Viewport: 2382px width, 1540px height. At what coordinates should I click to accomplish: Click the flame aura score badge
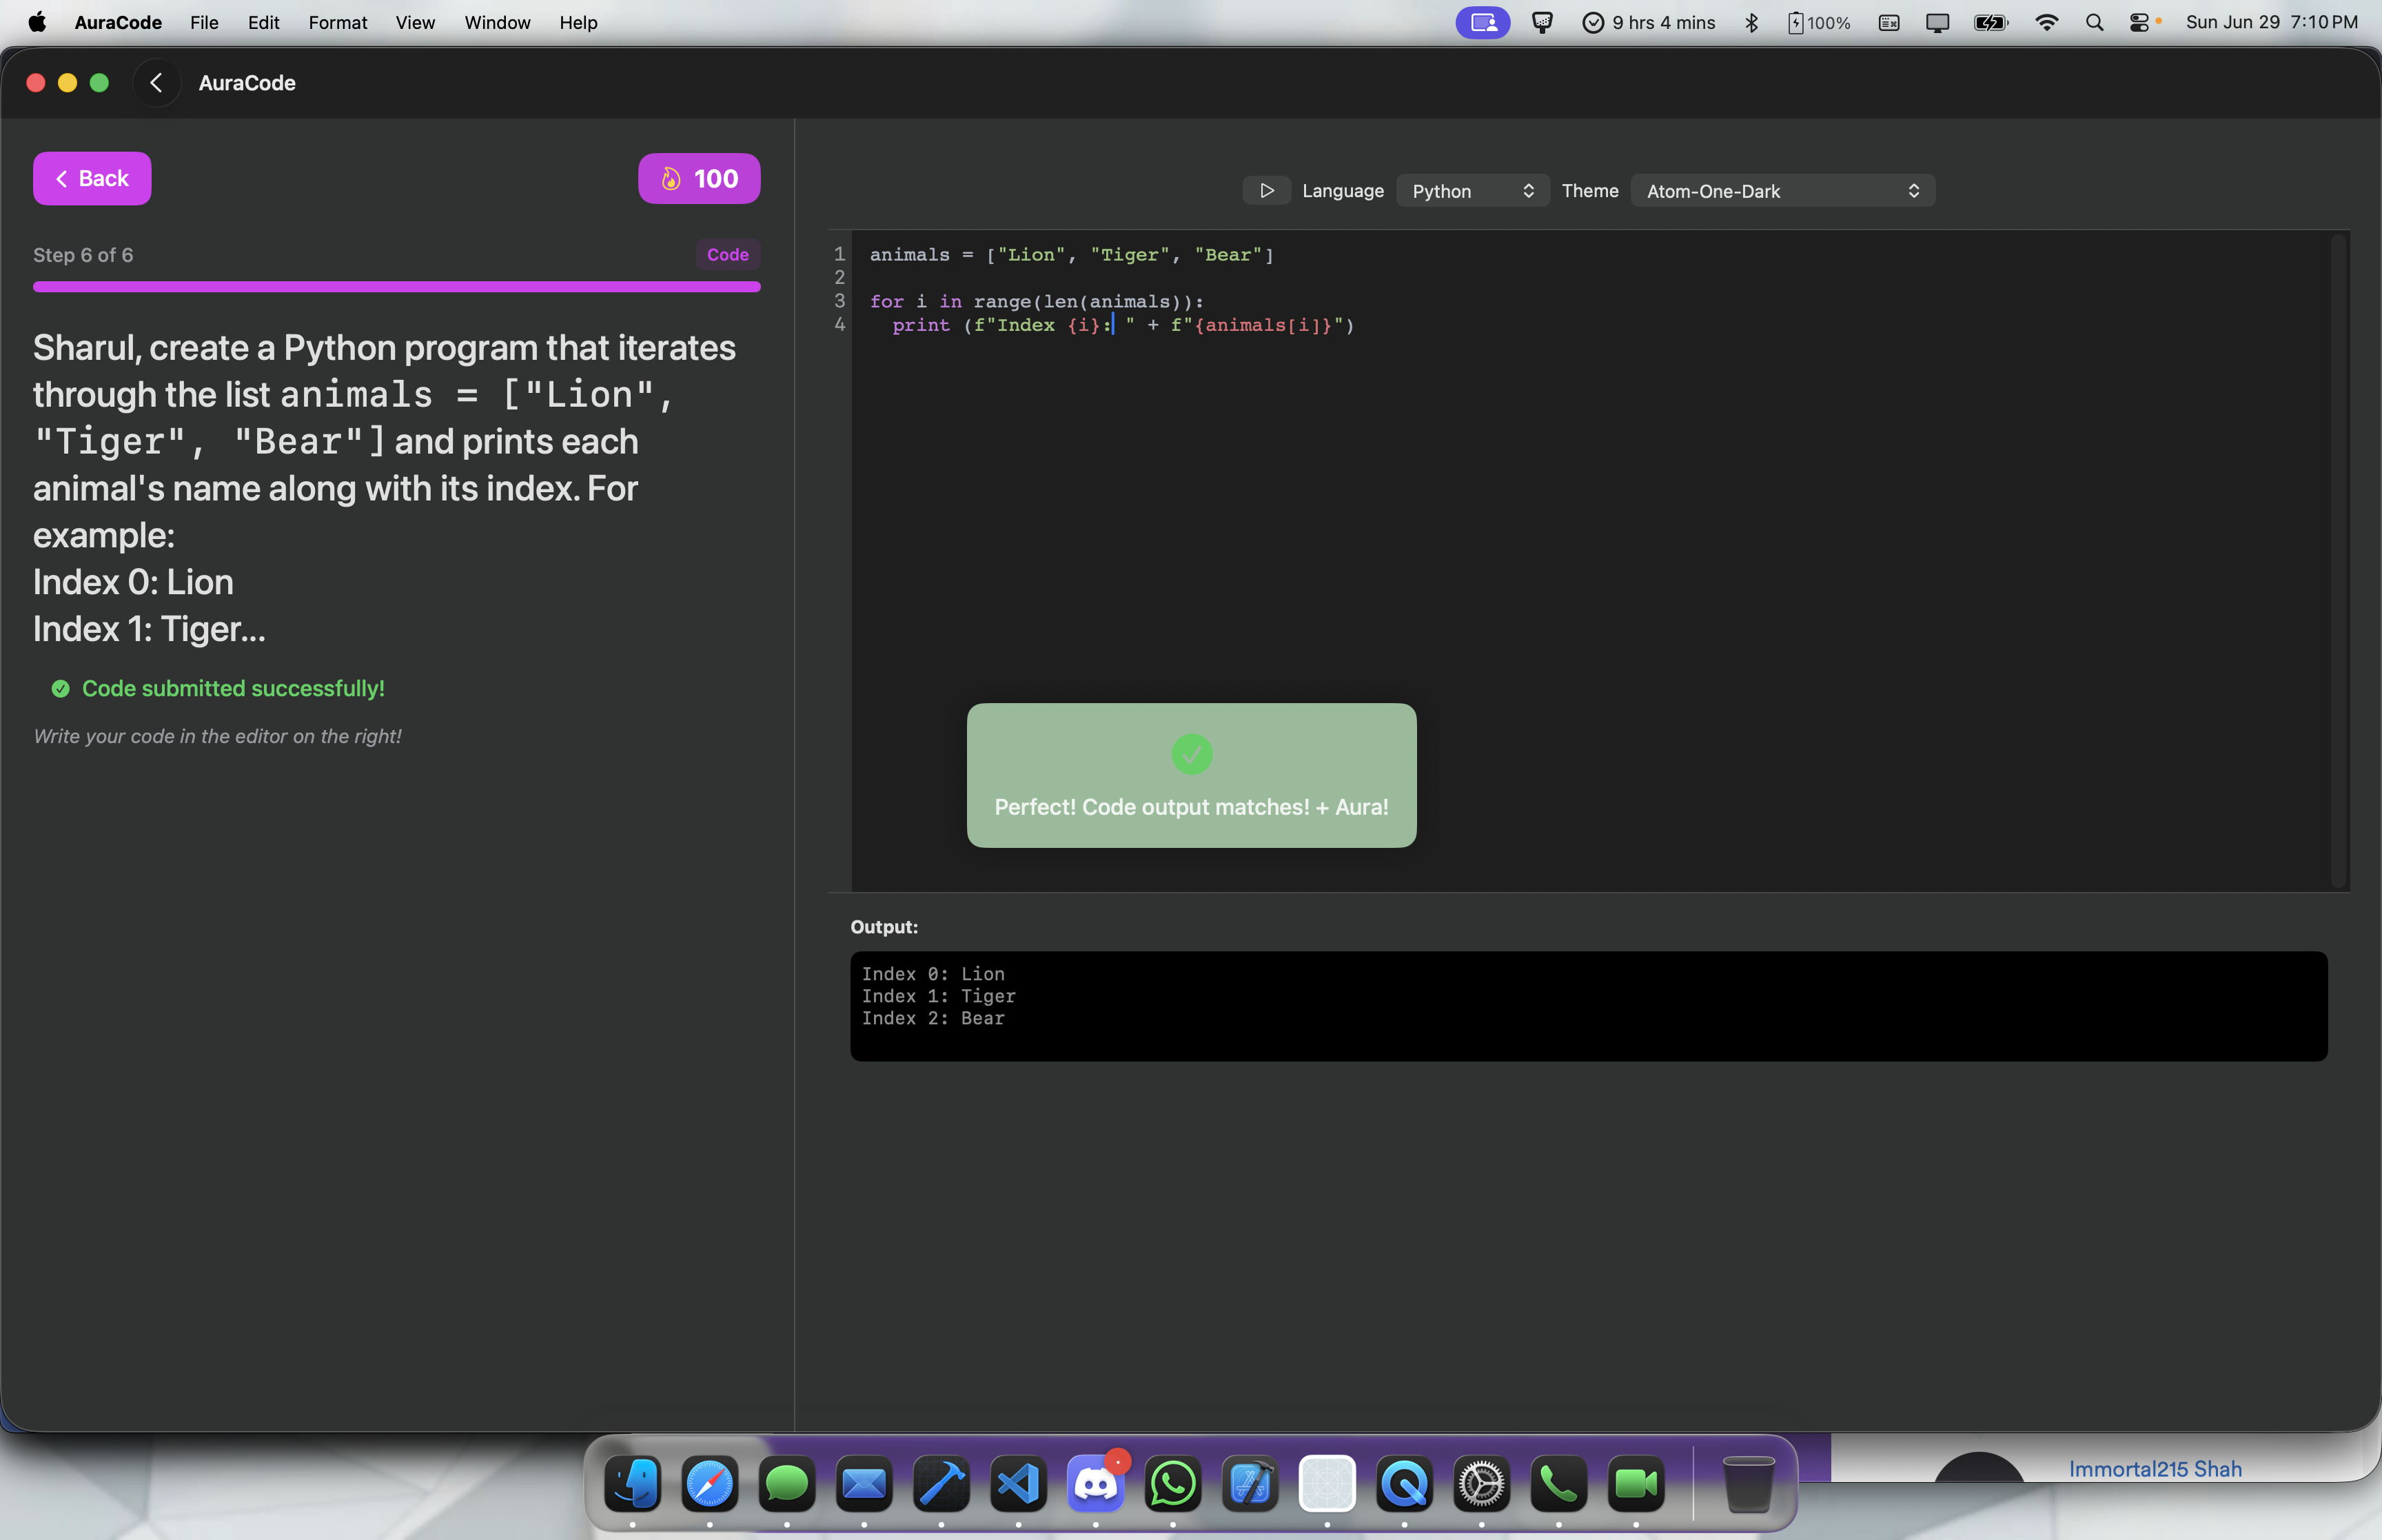click(x=699, y=179)
